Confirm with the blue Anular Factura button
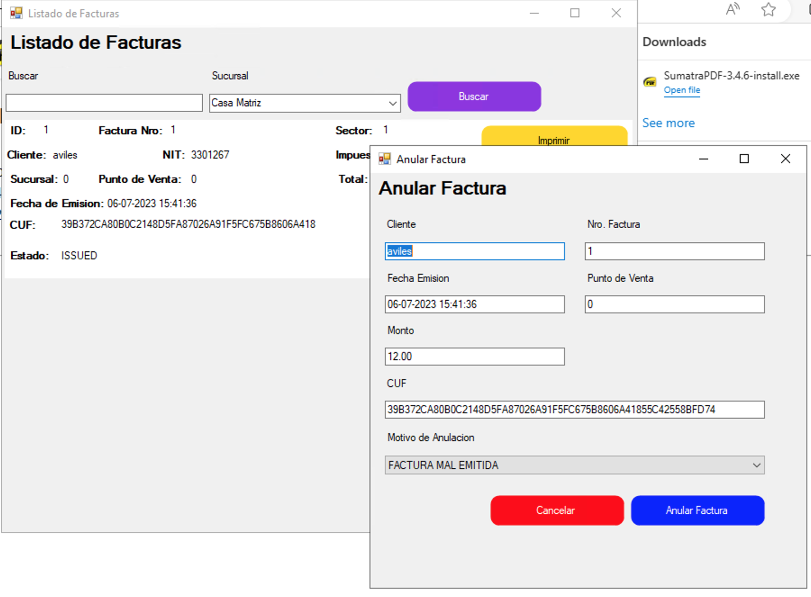811x597 pixels. pos(697,510)
